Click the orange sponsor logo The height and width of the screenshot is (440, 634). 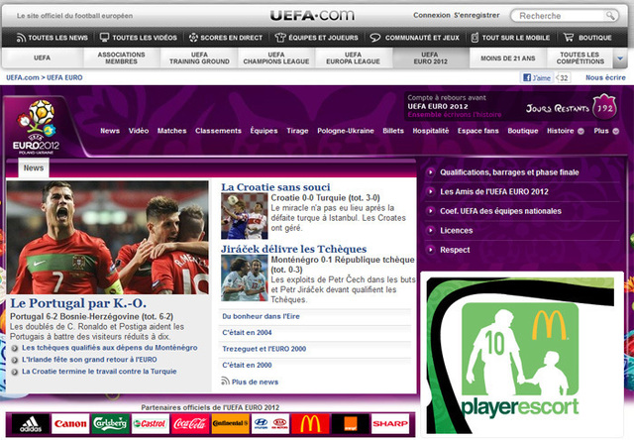pos(352,424)
